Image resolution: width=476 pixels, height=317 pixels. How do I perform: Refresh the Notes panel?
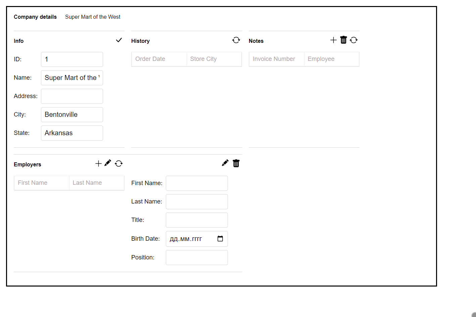point(353,40)
